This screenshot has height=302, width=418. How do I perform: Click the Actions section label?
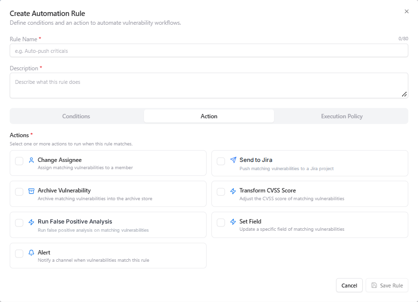pyautogui.click(x=19, y=135)
